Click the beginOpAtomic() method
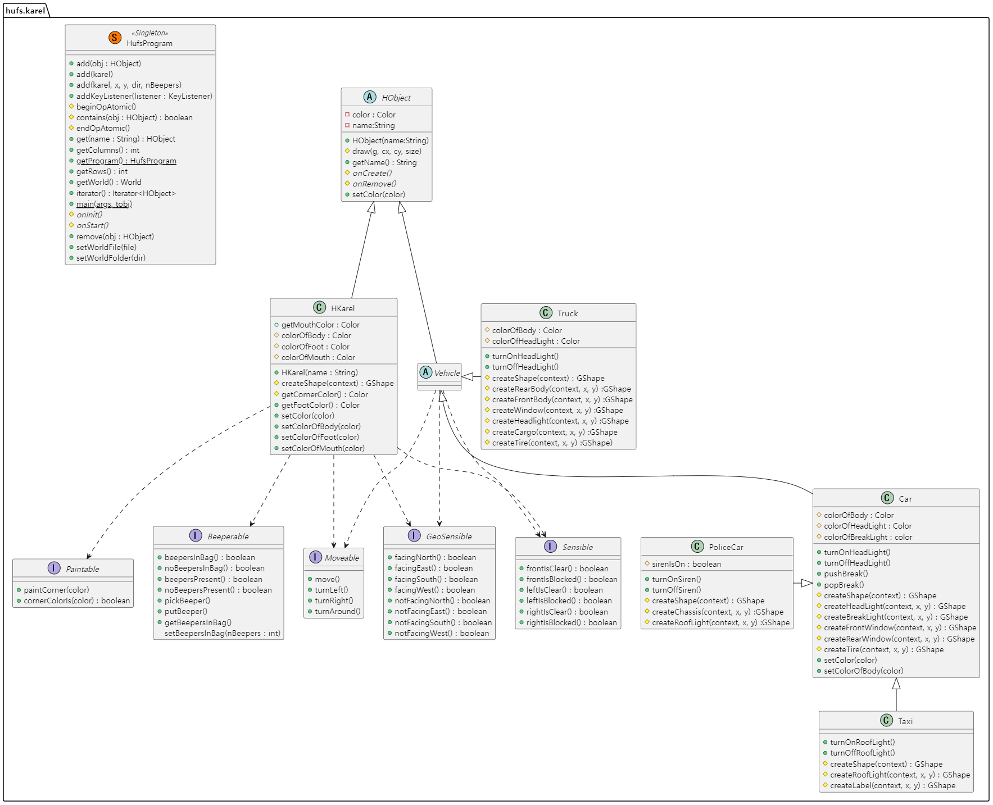The width and height of the screenshot is (993, 805). 106,107
